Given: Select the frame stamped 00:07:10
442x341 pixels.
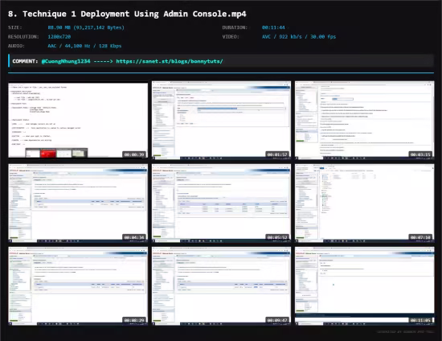Looking at the screenshot, I should (x=365, y=203).
